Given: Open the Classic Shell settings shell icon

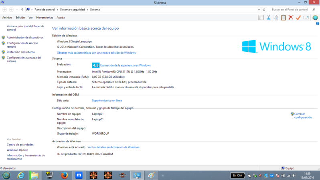Looking at the screenshot, I should [x=315, y=18].
